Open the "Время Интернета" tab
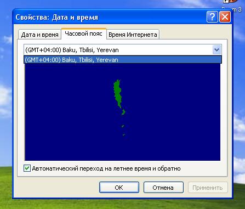The height and width of the screenshot is (209, 245). coord(133,35)
